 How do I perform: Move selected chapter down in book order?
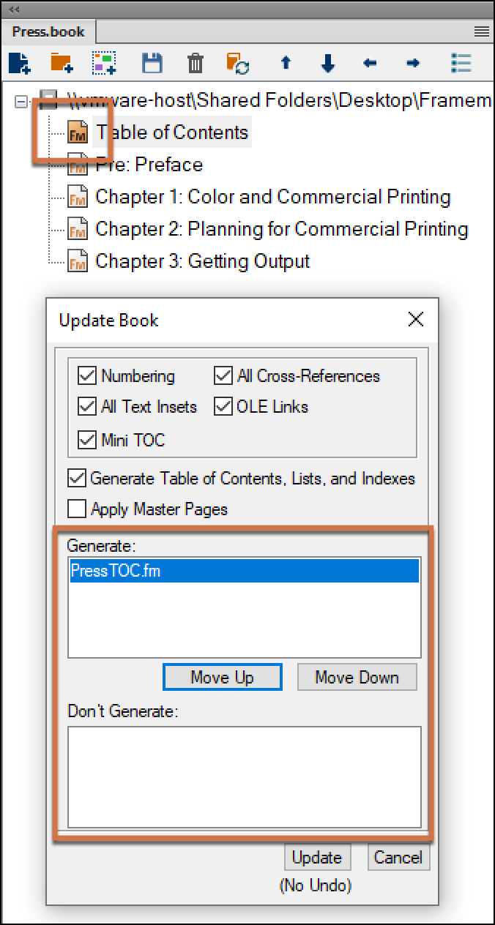pos(327,64)
